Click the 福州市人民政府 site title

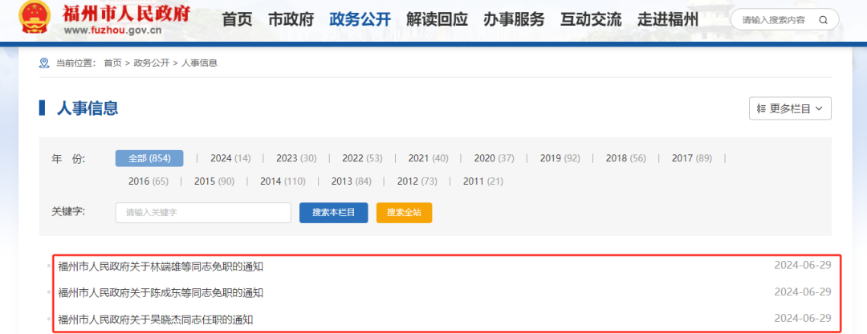[x=127, y=12]
